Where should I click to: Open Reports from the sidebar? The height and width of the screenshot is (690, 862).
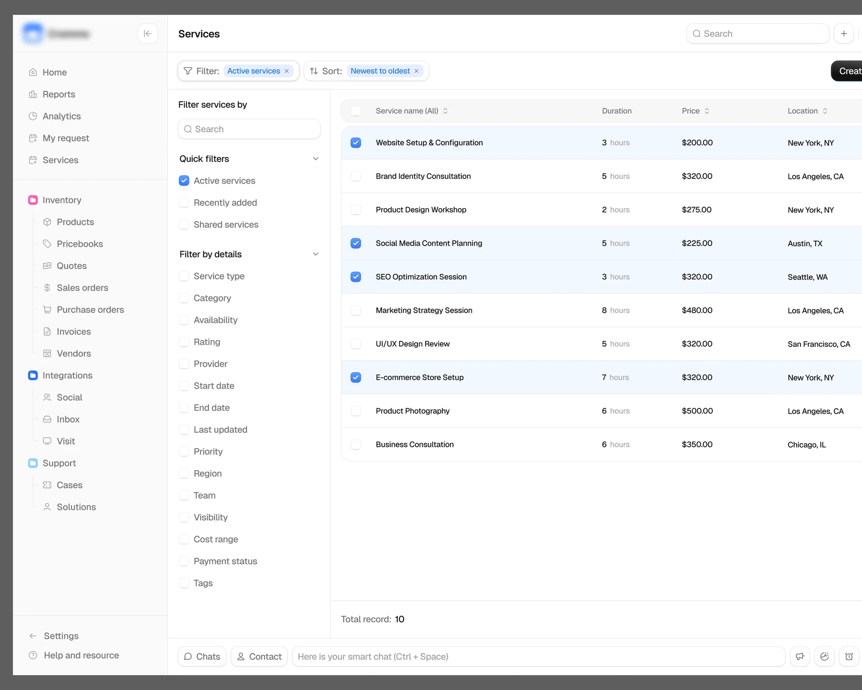click(52, 94)
